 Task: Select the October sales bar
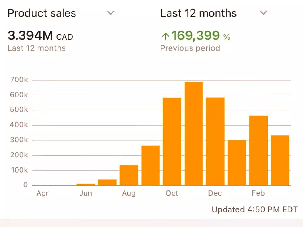click(x=172, y=141)
